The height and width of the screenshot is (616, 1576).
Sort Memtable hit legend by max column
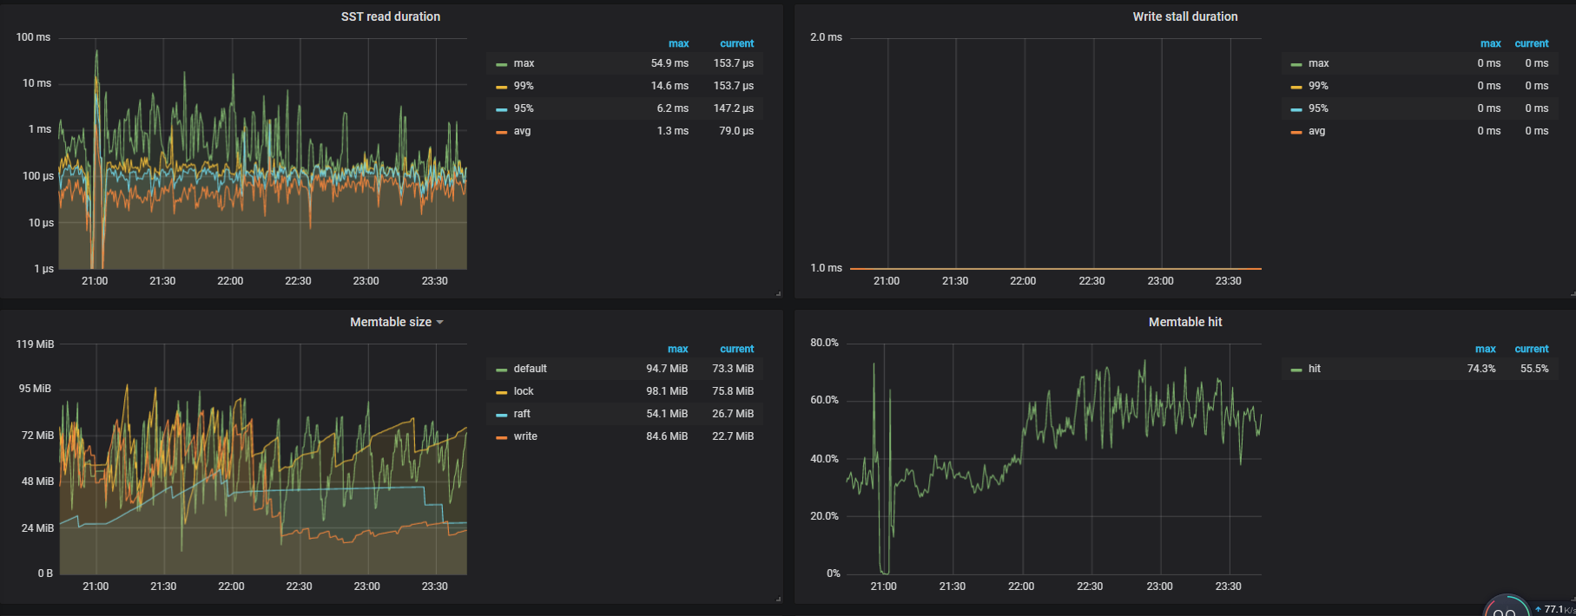pos(1485,349)
